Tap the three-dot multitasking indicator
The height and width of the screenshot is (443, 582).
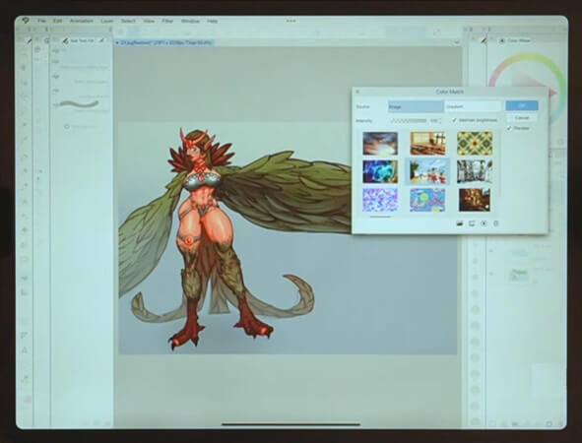tap(291, 21)
